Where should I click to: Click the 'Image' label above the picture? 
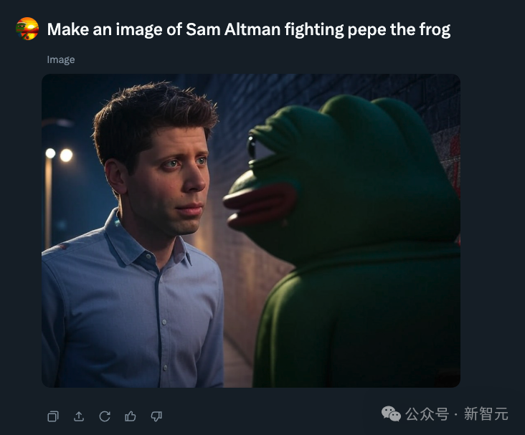click(x=60, y=59)
